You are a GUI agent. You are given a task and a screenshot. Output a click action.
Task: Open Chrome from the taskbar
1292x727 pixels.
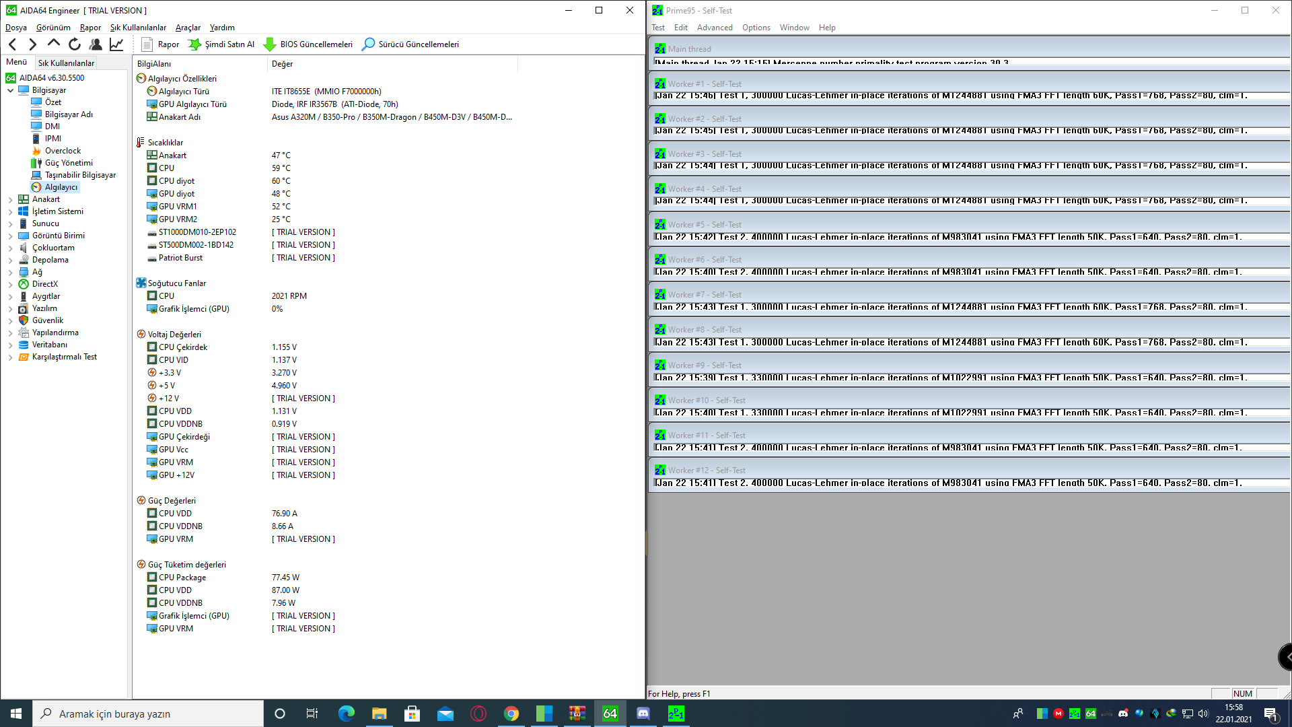[511, 714]
